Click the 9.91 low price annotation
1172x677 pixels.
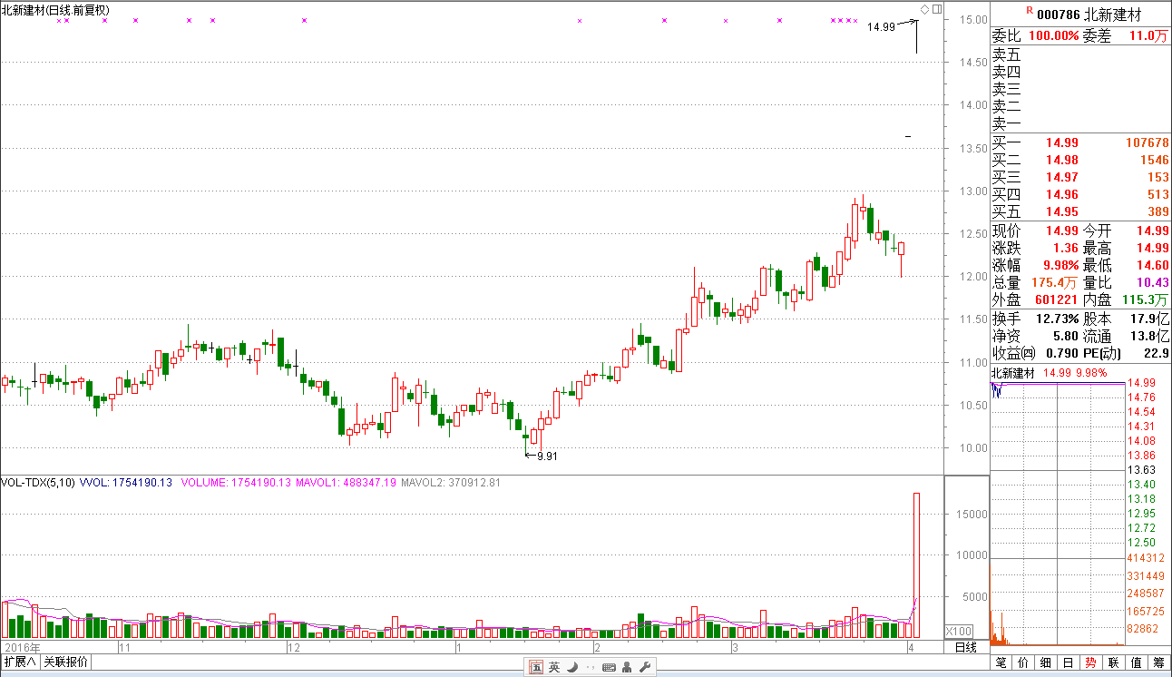tap(547, 456)
